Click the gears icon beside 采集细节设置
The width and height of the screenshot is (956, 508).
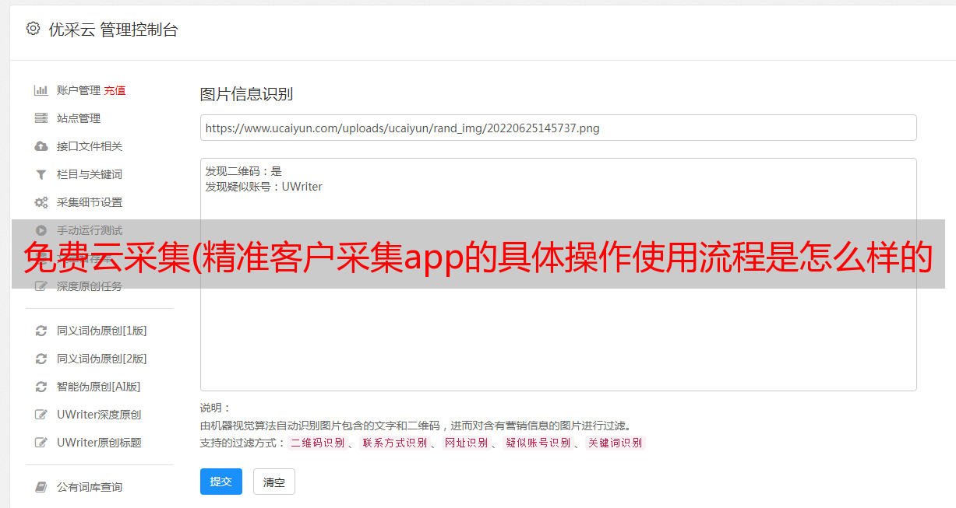click(41, 202)
